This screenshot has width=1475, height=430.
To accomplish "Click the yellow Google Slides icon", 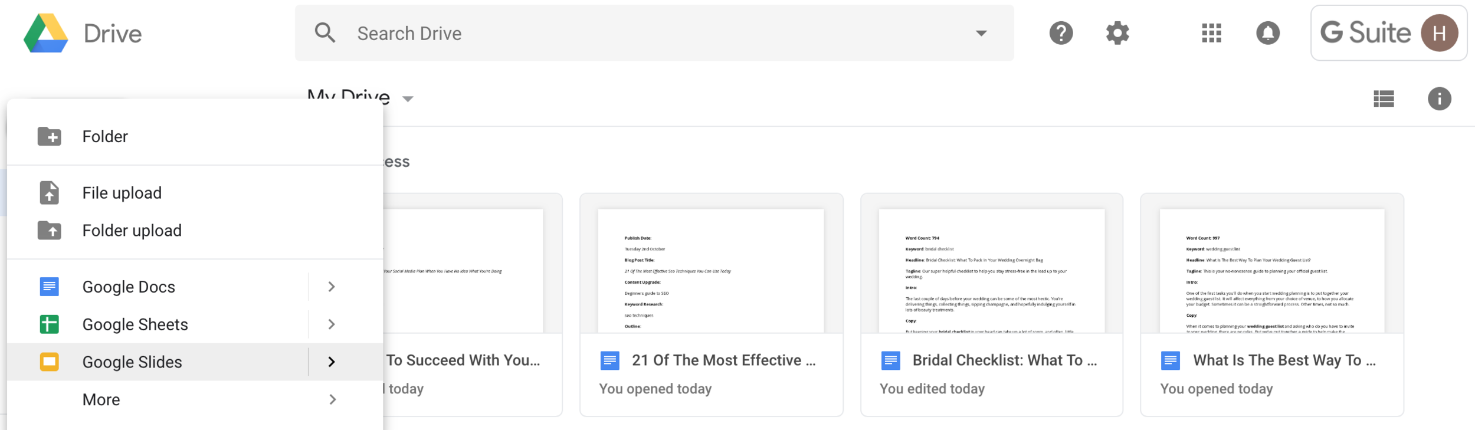I will pos(50,362).
